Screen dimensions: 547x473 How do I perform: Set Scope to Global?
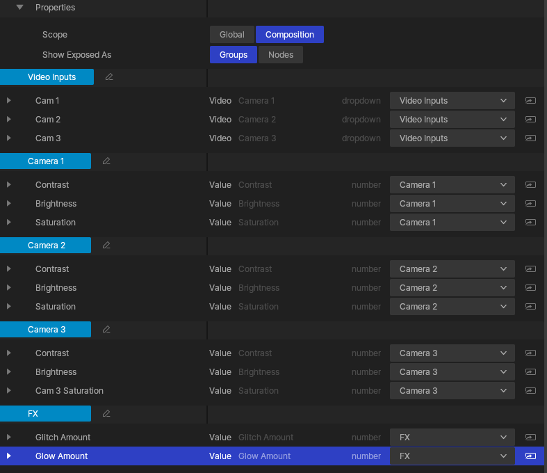click(231, 35)
